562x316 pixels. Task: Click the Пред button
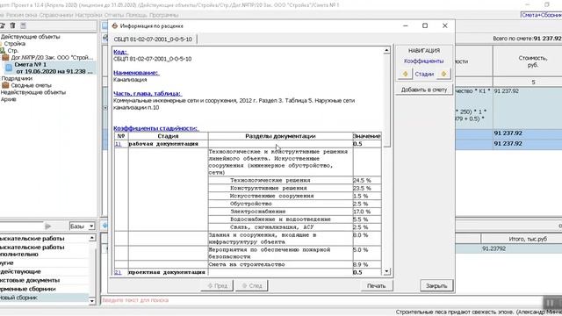click(217, 285)
